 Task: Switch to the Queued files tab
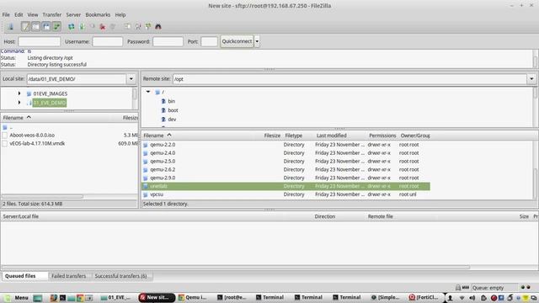[24, 276]
